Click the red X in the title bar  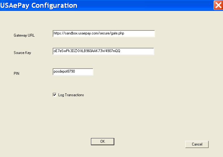click(218, 5)
